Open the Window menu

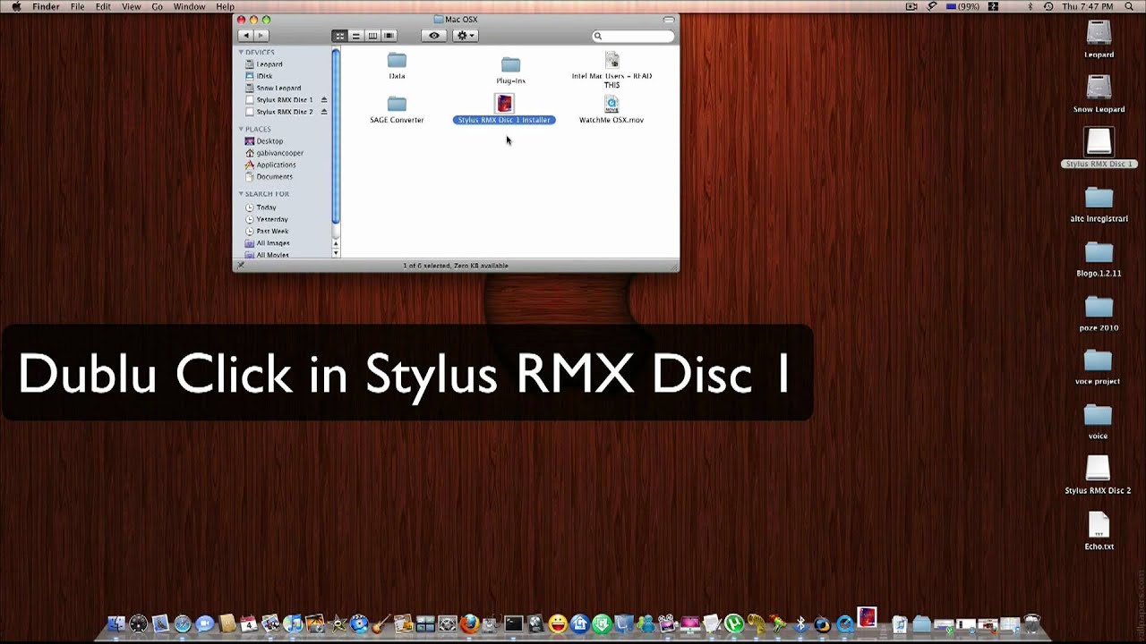pos(189,6)
